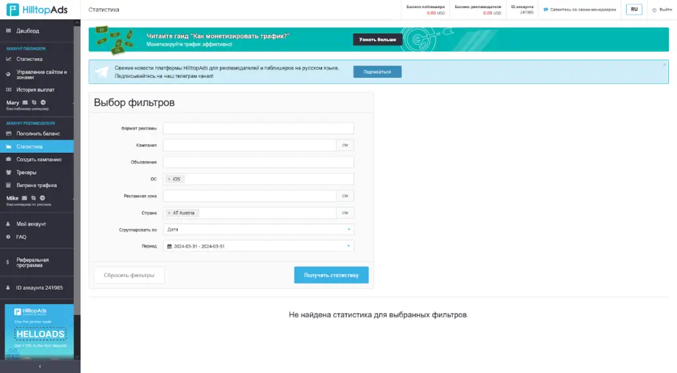This screenshot has width=677, height=373.
Task: Click csv button beside Кампания field
Action: tap(345, 145)
